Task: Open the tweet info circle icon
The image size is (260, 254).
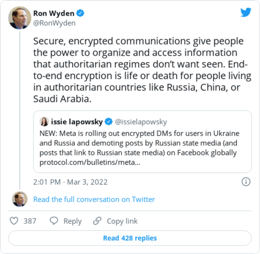Action: pyautogui.click(x=246, y=182)
